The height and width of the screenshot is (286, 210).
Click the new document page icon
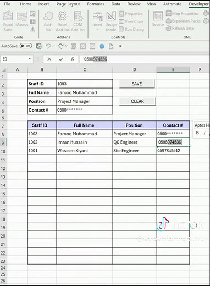coord(111,46)
